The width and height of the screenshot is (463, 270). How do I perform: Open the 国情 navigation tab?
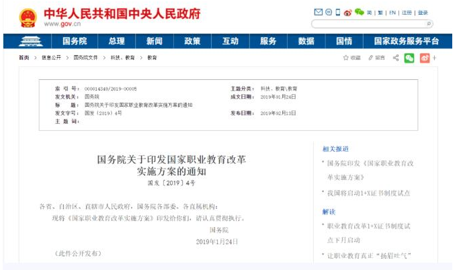click(x=344, y=41)
